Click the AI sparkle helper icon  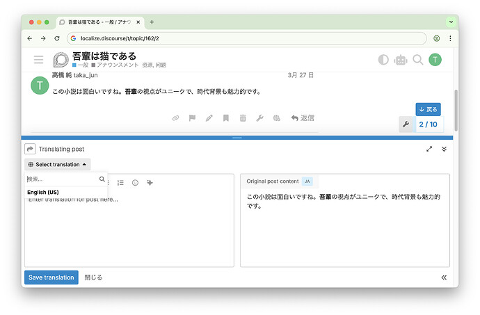point(150,183)
